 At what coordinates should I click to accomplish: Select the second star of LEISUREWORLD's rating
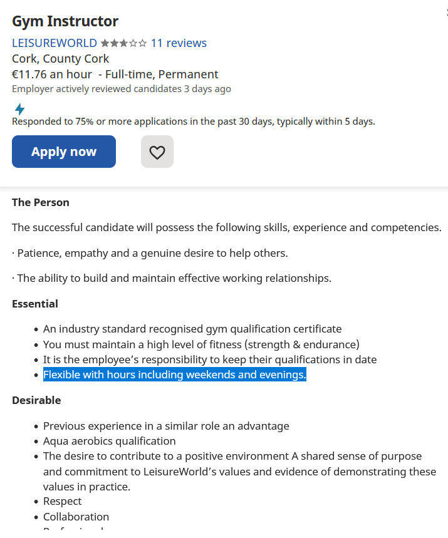click(x=115, y=43)
